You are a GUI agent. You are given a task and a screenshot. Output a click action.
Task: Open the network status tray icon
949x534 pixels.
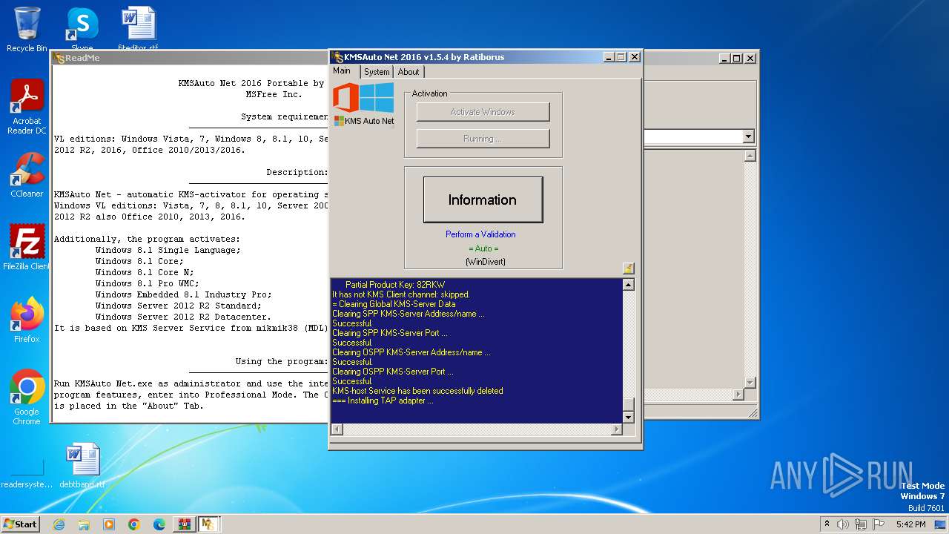click(861, 524)
